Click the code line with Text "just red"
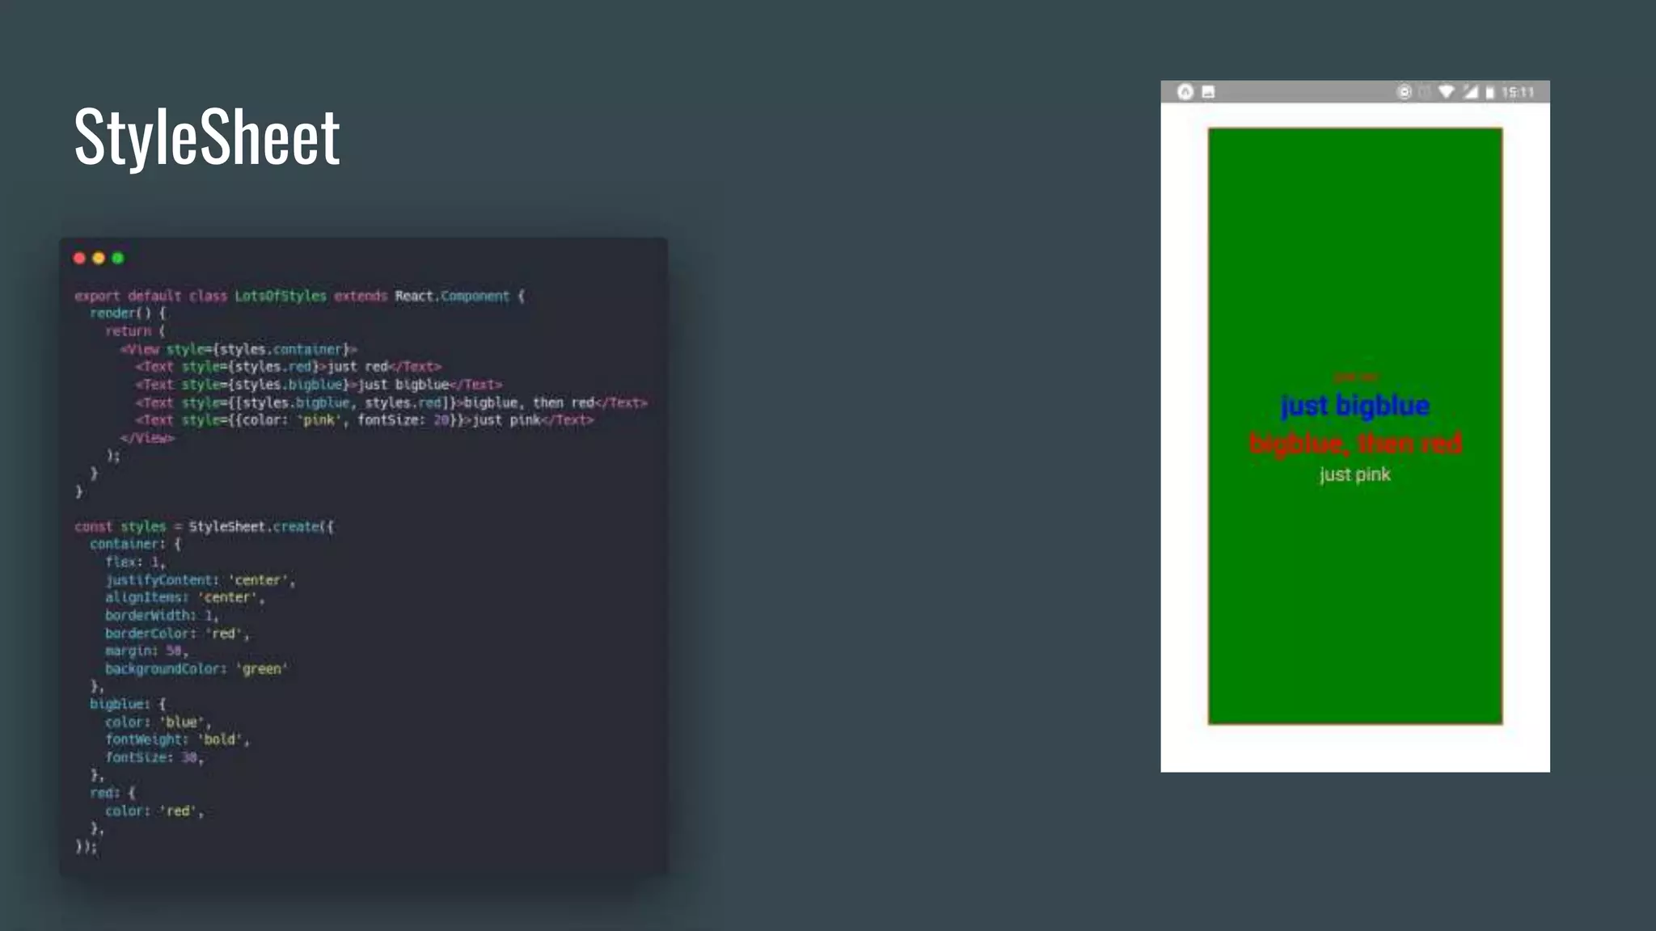 point(289,367)
